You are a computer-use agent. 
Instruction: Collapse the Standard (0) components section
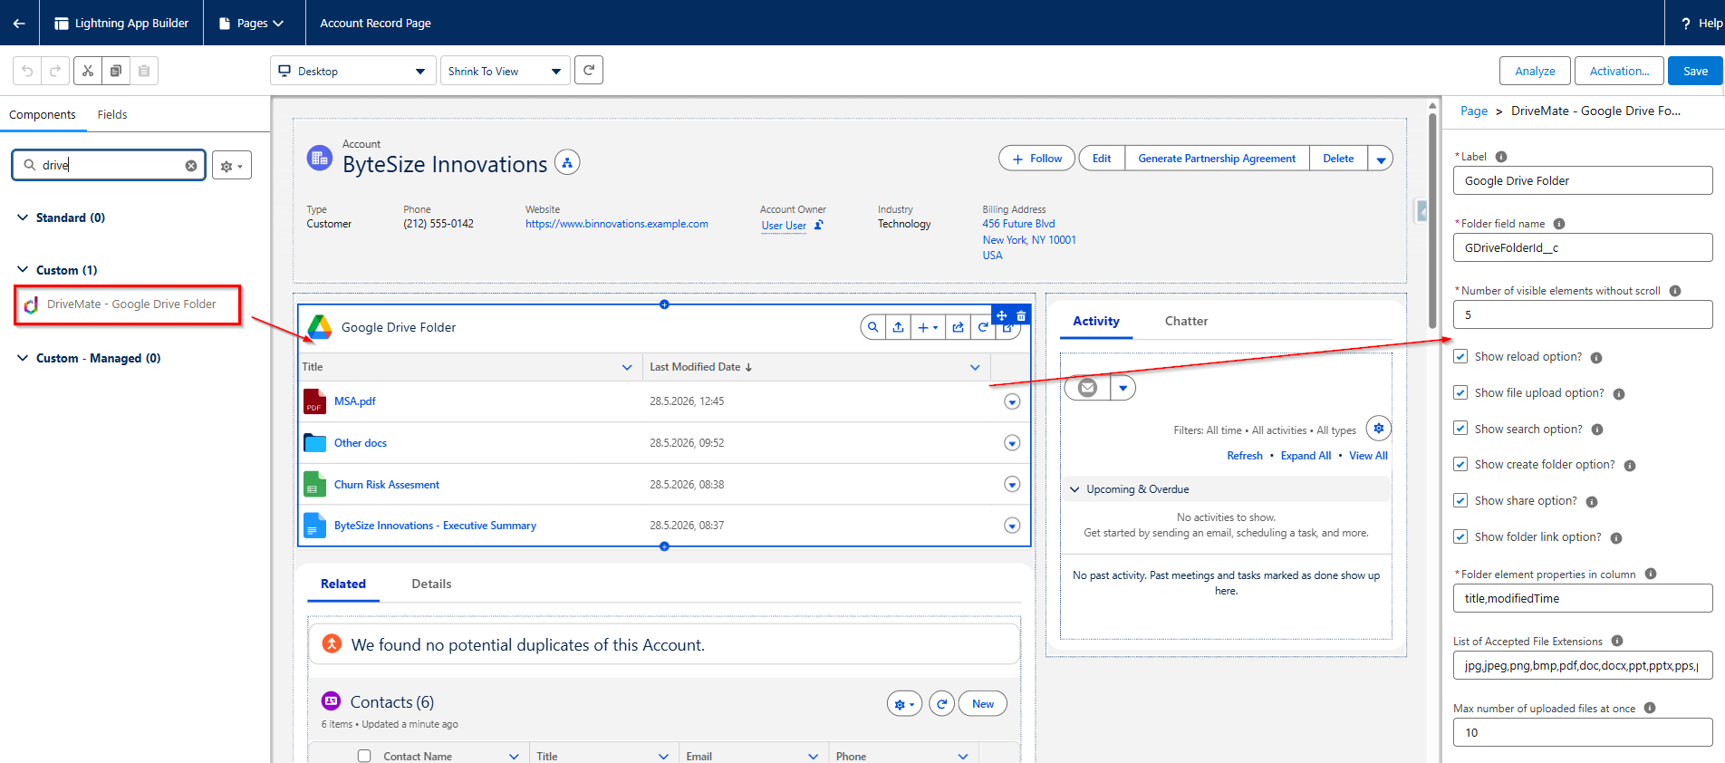23,217
